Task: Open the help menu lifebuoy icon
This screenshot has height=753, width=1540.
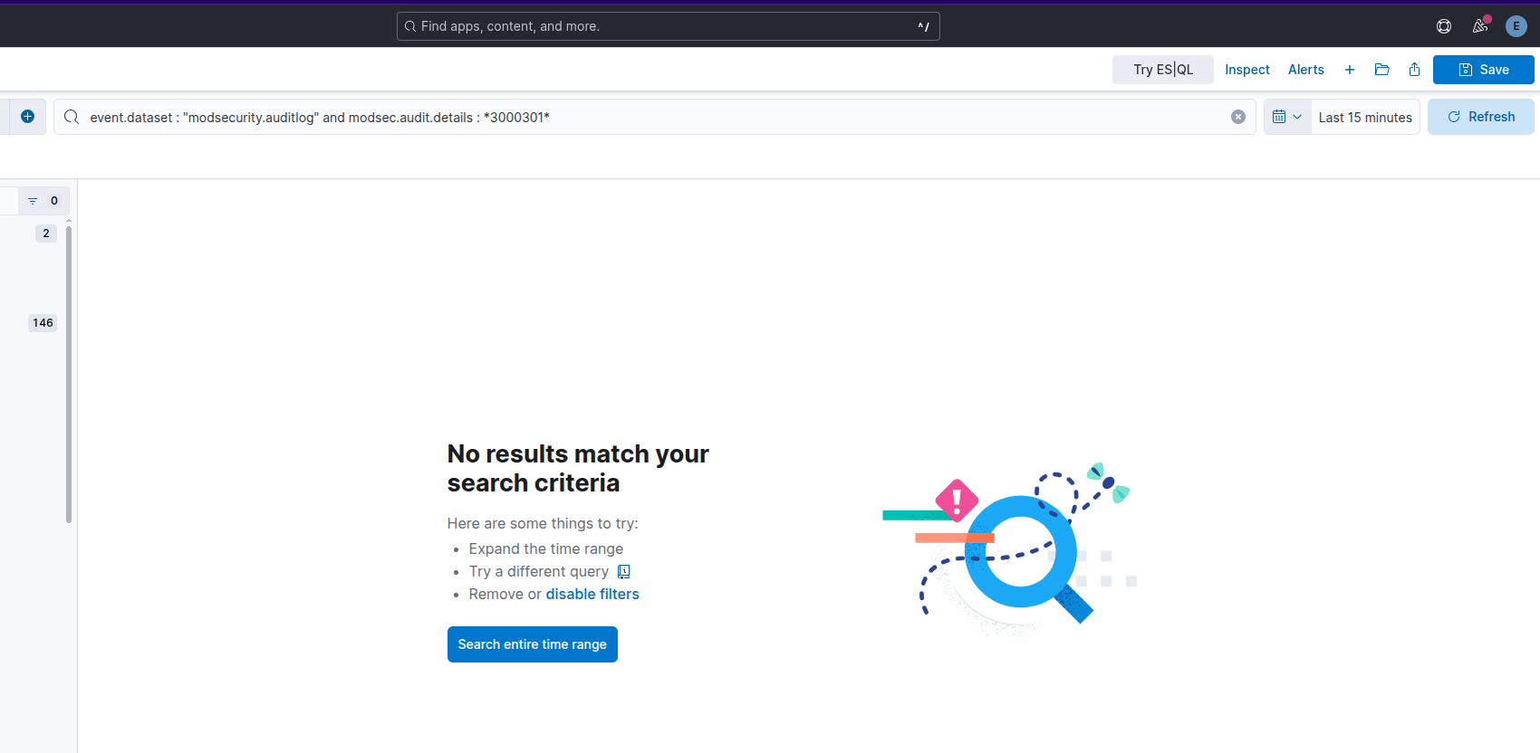Action: (1444, 26)
